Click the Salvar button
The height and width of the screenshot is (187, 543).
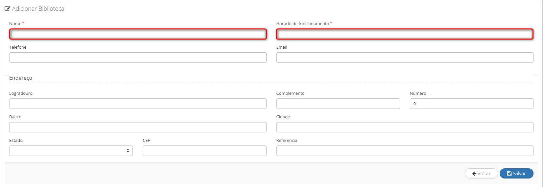(x=516, y=174)
